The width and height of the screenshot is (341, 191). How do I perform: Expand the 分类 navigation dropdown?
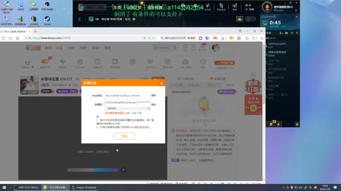click(71, 48)
